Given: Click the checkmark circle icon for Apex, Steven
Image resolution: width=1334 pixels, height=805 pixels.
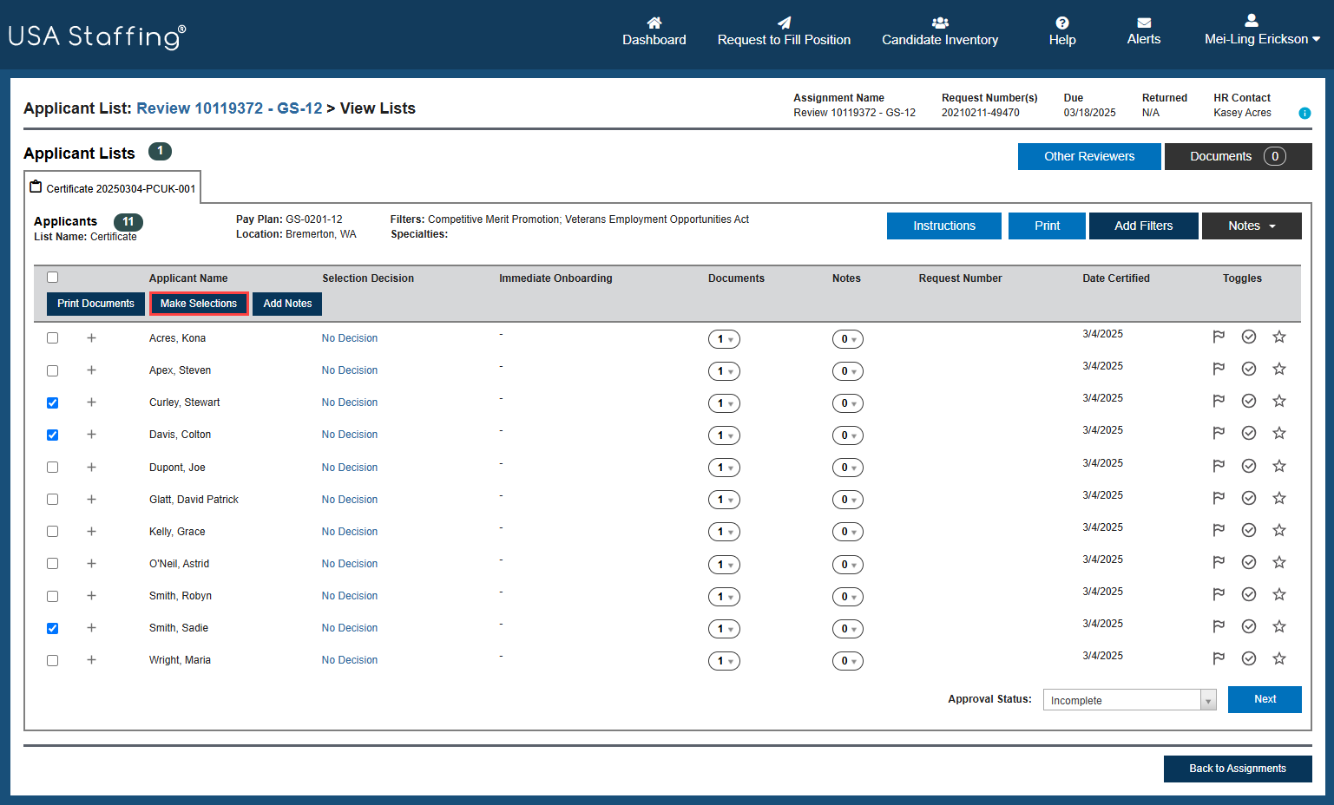Looking at the screenshot, I should pos(1249,369).
